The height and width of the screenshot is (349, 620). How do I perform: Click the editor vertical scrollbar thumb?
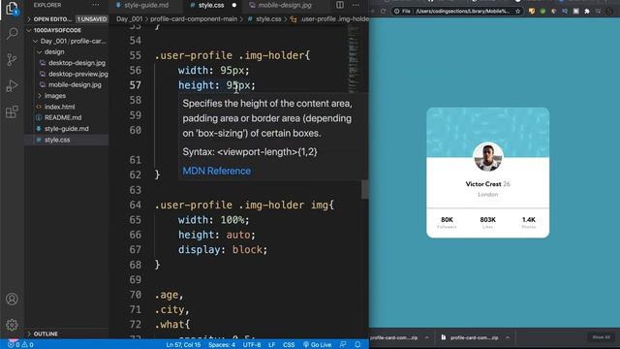coord(364,190)
